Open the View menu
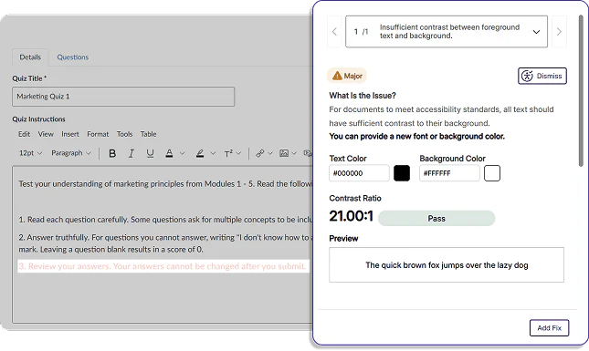This screenshot has width=589, height=351. pos(46,134)
